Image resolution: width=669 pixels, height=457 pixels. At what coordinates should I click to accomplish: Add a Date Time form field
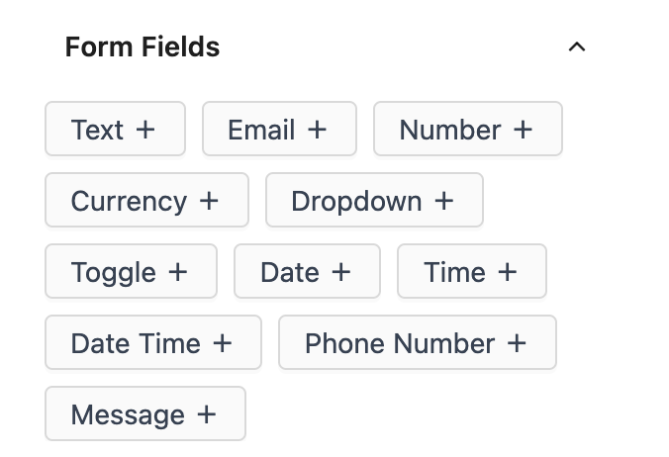point(152,343)
